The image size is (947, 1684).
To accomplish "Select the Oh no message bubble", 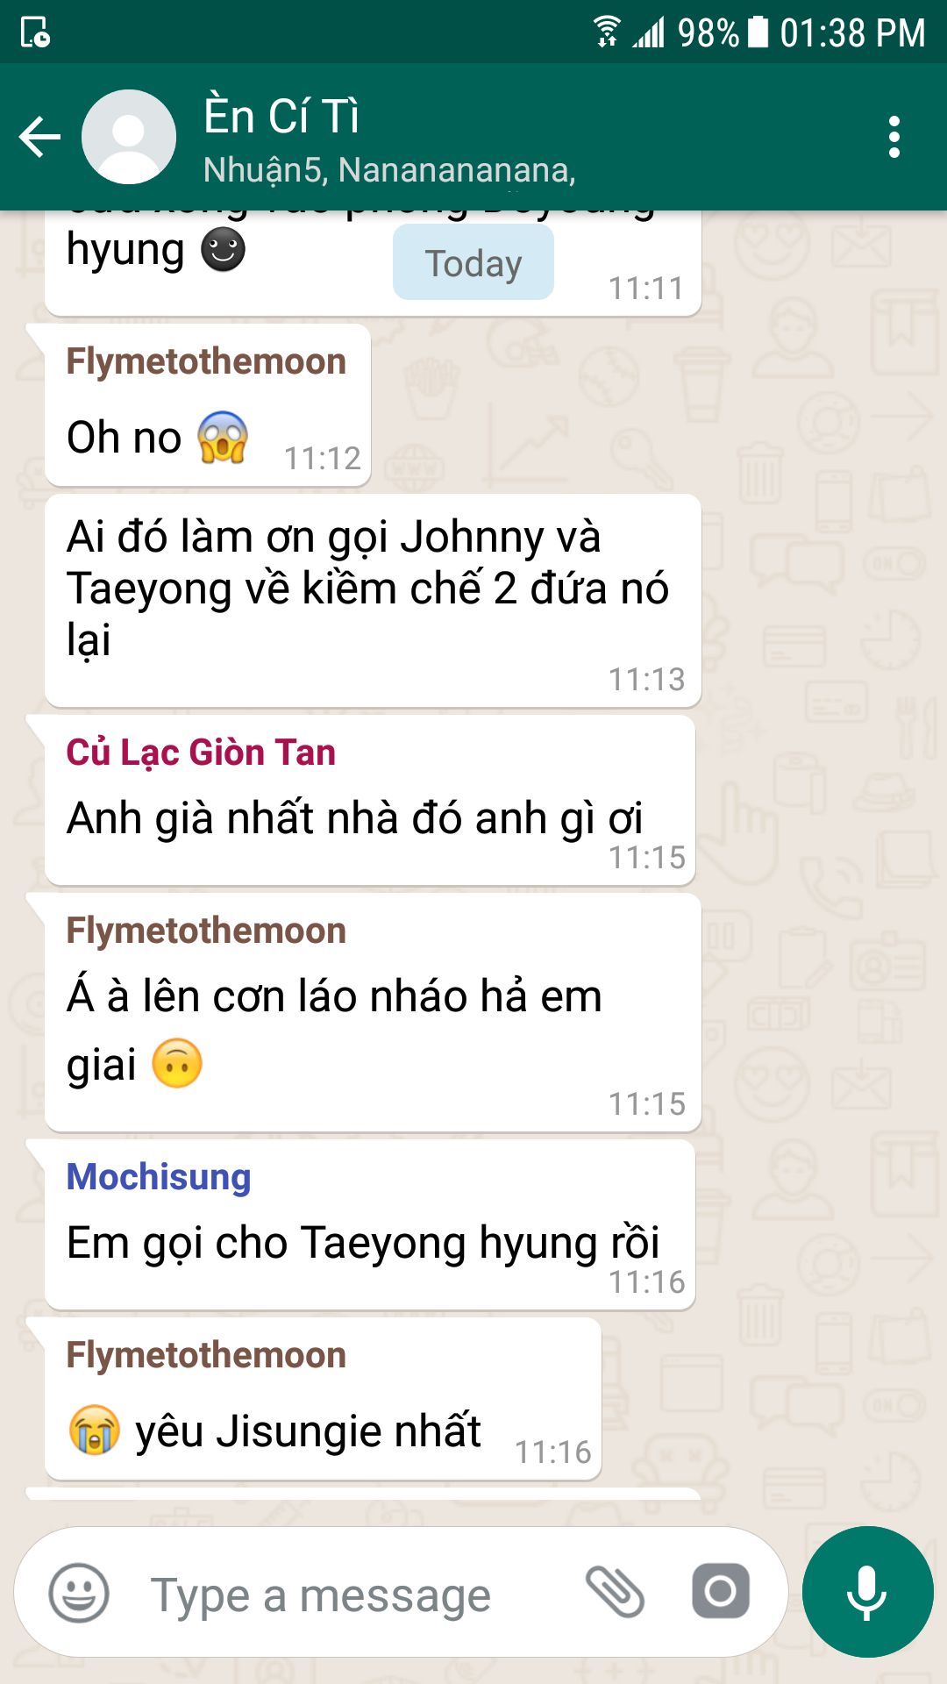I will click(x=208, y=405).
